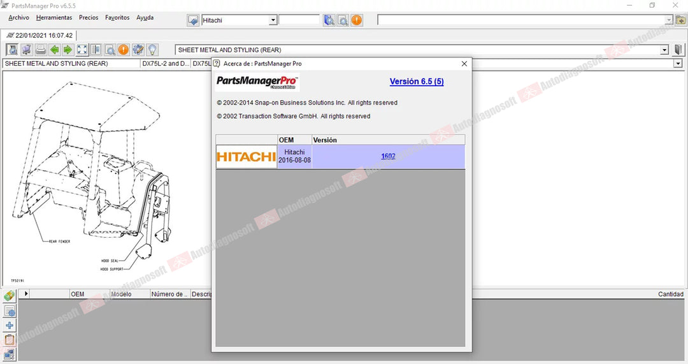The image size is (688, 364).
Task: Click the green price tag icon in left sidebar
Action: 9,296
